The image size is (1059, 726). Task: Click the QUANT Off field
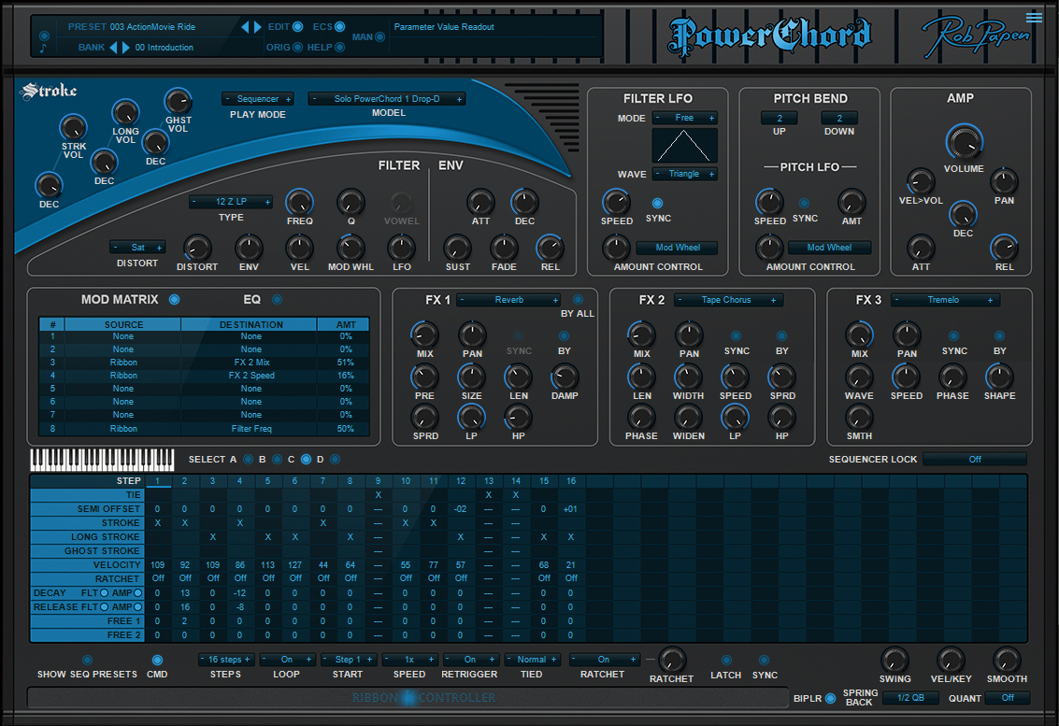click(1007, 698)
